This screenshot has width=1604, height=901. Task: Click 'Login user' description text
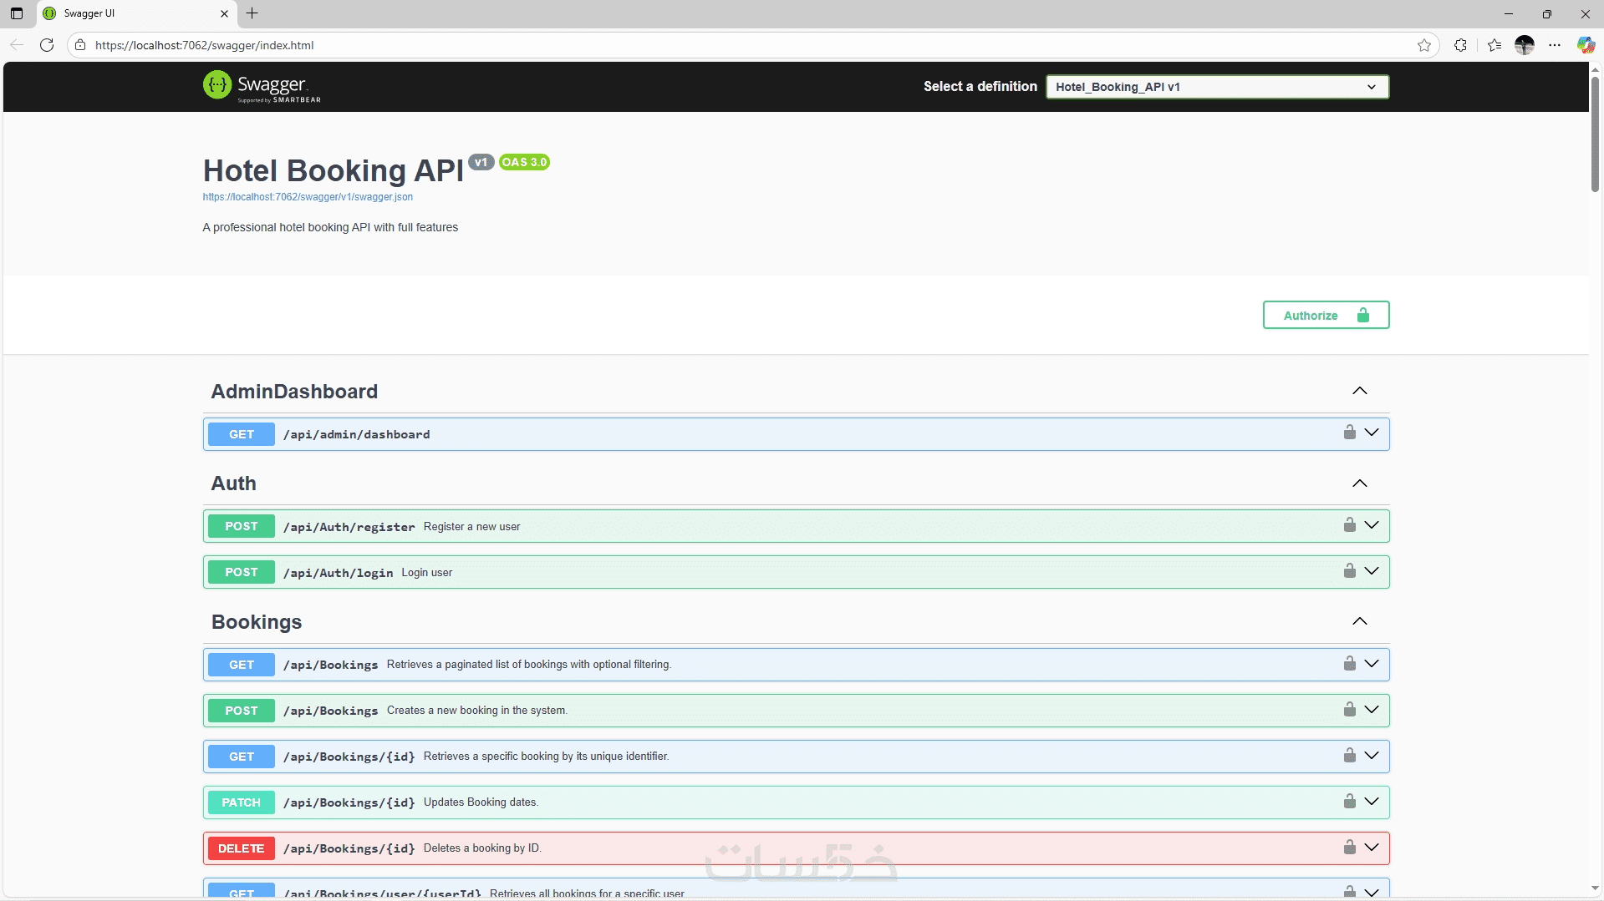pos(426,573)
